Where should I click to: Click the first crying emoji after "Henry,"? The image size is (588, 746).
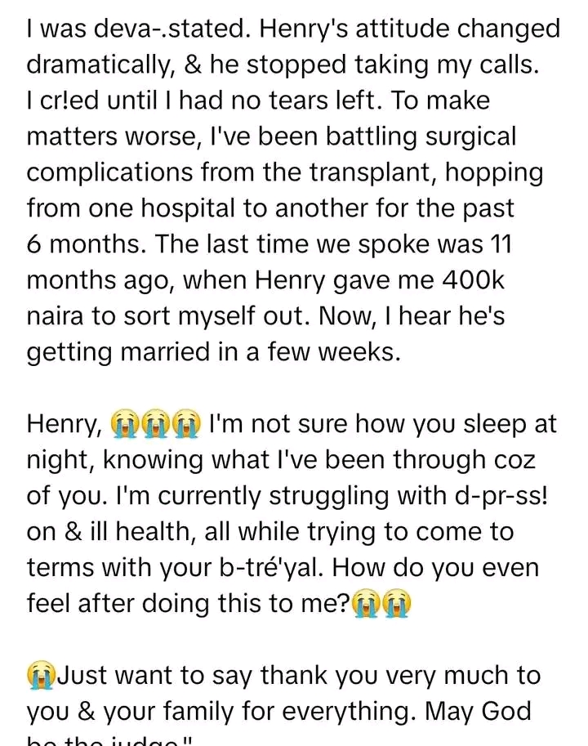tap(122, 424)
